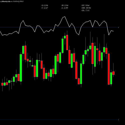Select the close value C: 2.47
Image resolution: width=125 pixels, height=125 pixels.
[45, 8]
